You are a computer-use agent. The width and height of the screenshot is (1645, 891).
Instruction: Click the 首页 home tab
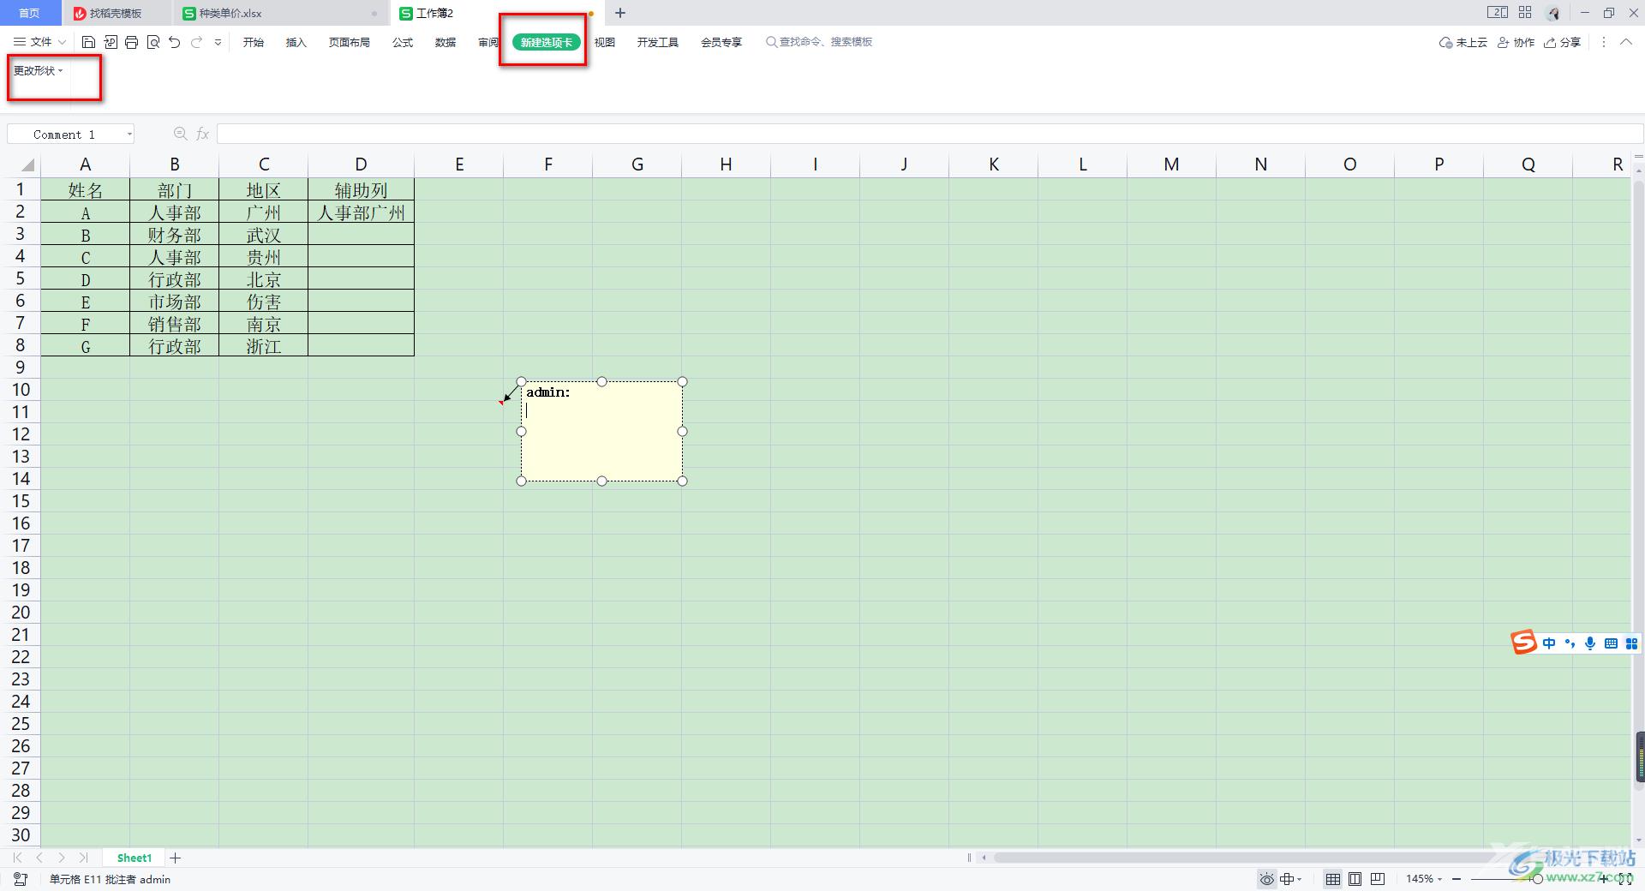pyautogui.click(x=29, y=13)
